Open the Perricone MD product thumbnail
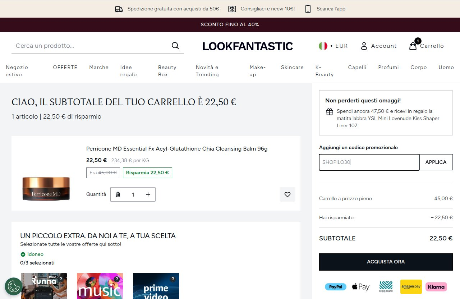Image resolution: width=460 pixels, height=299 pixels. (46, 188)
